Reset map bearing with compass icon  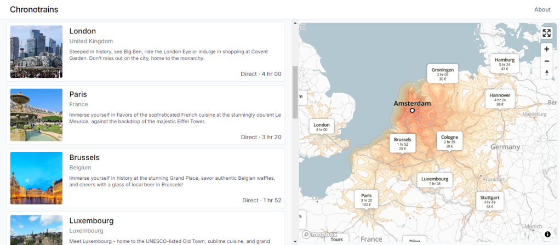(546, 73)
